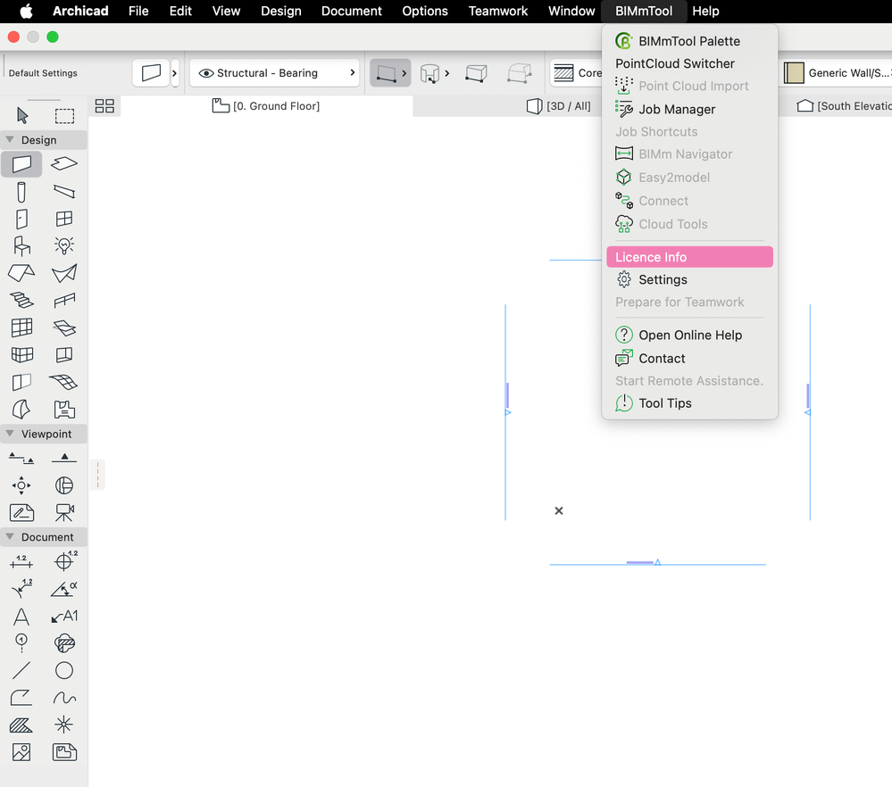
Task: Open wall Default Settings dialog button
Action: click(151, 73)
